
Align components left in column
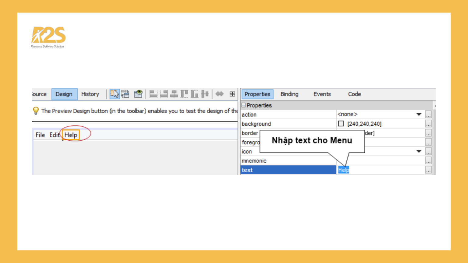pos(153,94)
